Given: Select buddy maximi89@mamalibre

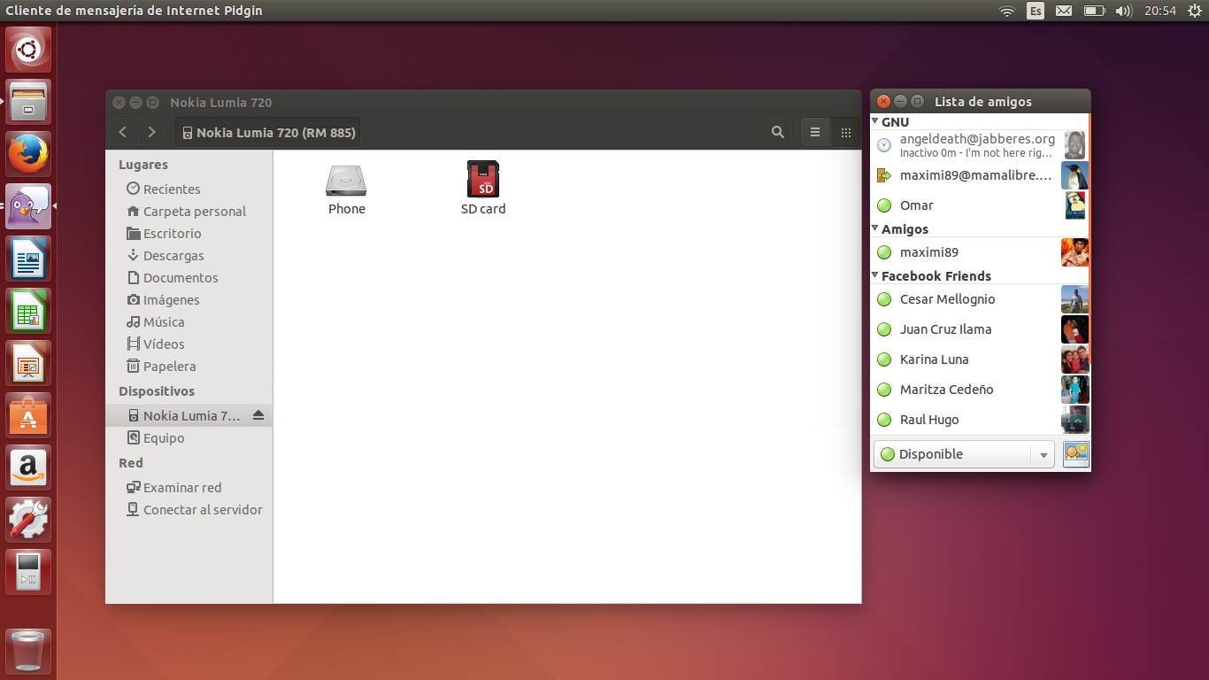Looking at the screenshot, I should tap(979, 175).
